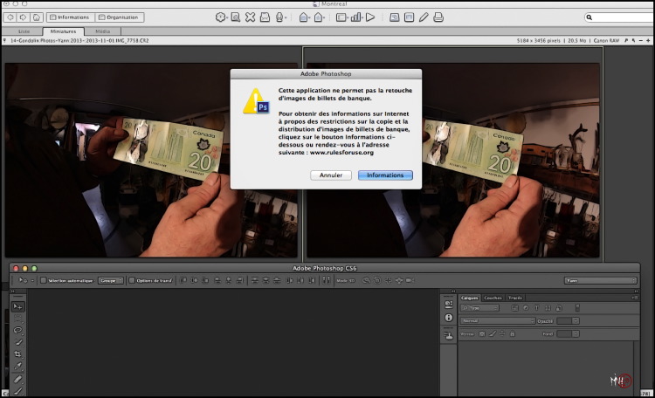The width and height of the screenshot is (655, 398).
Task: Select the Eyedropper tool in the toolbox
Action: click(x=18, y=367)
